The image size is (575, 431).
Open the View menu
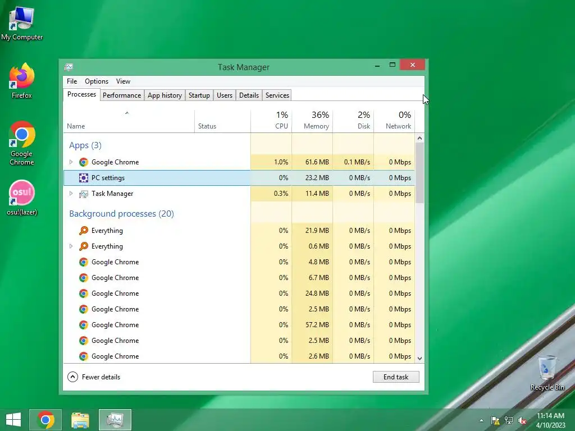pos(123,81)
